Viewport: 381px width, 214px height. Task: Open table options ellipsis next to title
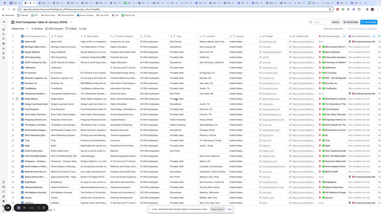(x=71, y=22)
